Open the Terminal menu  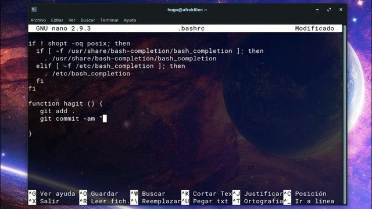109,20
